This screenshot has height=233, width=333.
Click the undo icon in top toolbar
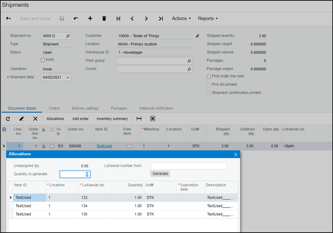(x=76, y=19)
